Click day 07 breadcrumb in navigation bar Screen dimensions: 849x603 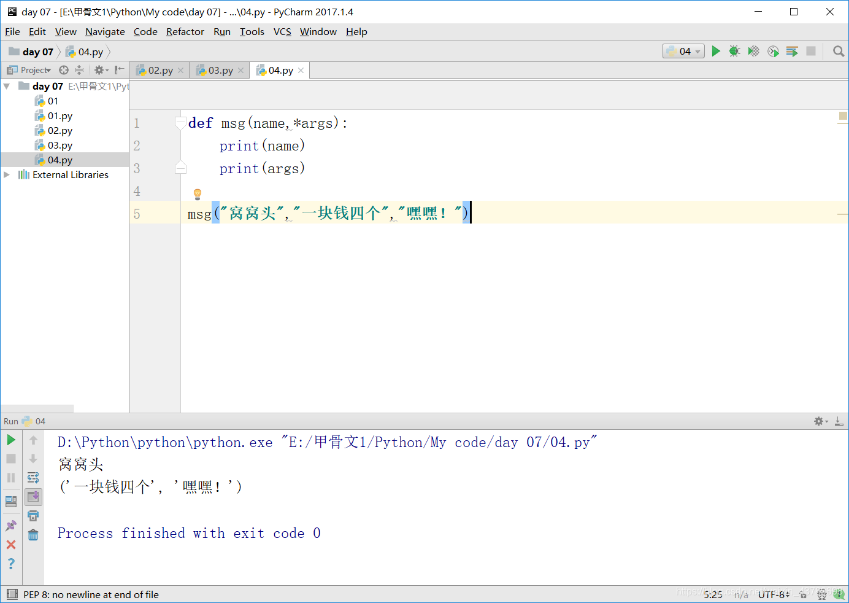coord(31,52)
